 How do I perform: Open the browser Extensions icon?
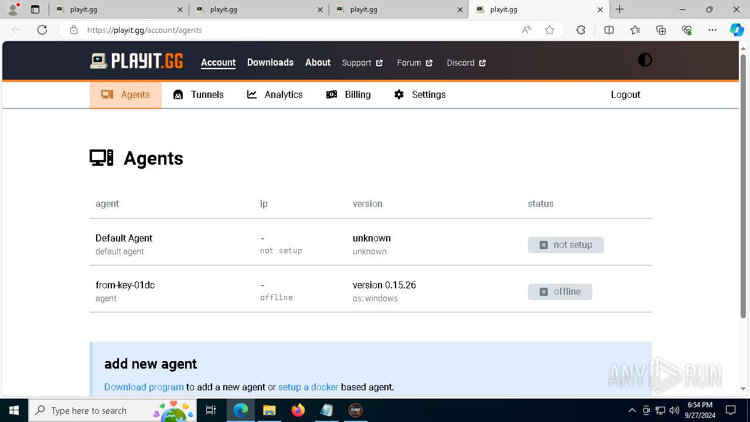(581, 30)
